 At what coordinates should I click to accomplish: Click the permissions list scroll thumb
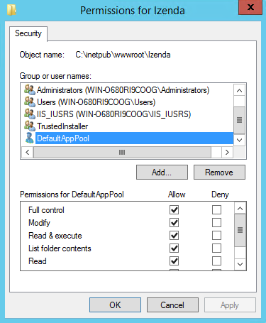[240, 230]
